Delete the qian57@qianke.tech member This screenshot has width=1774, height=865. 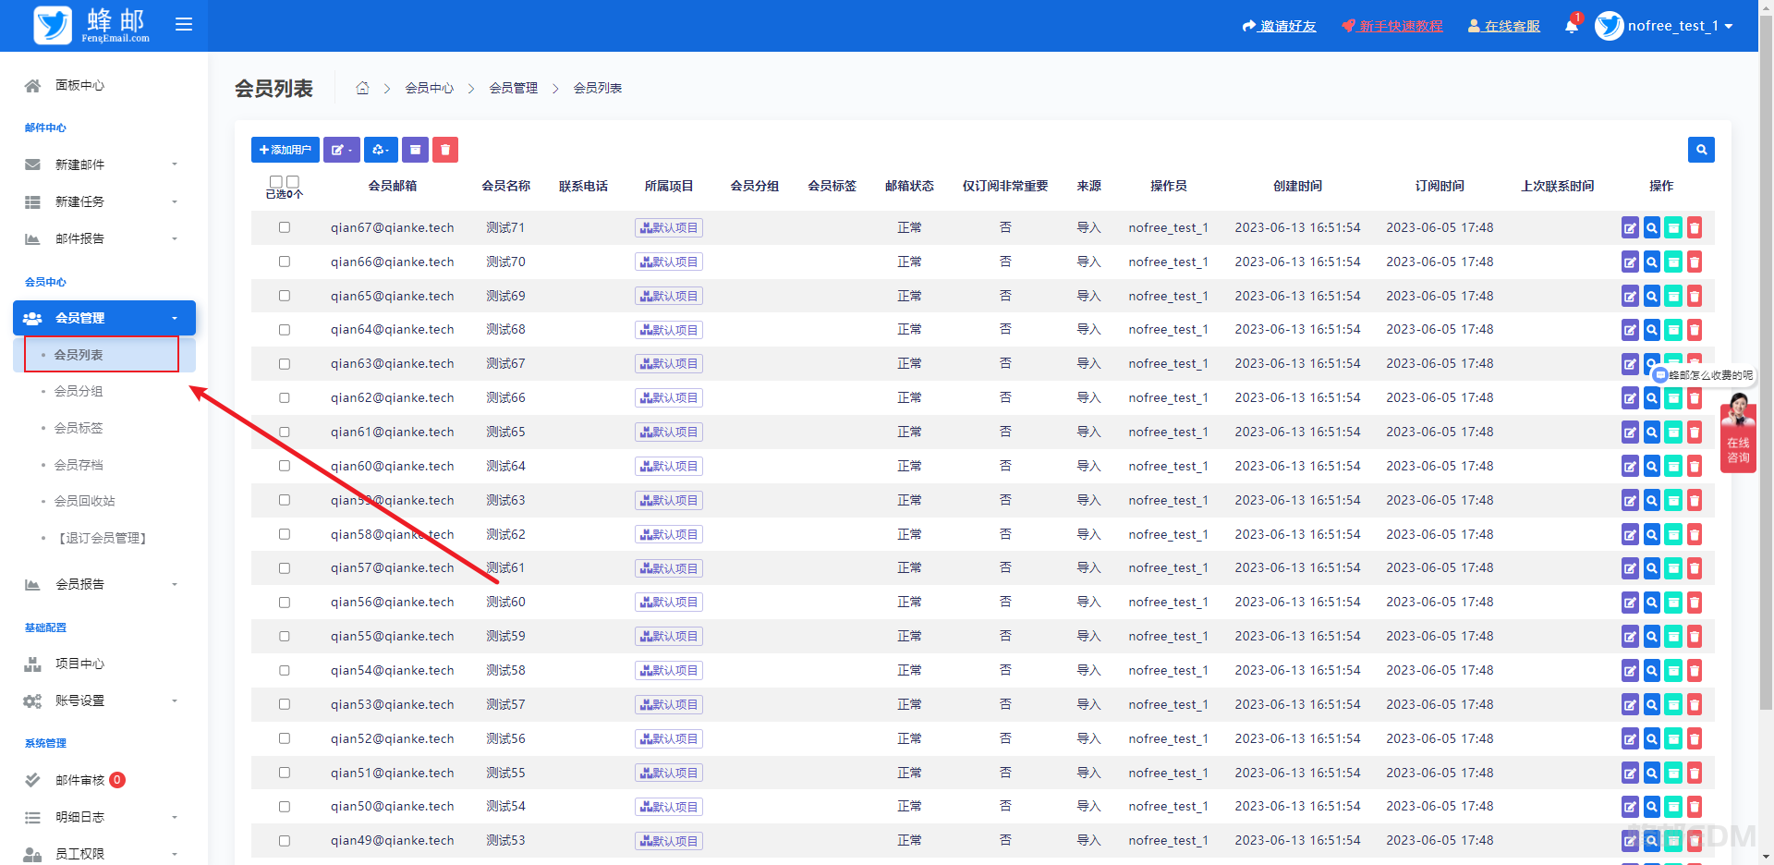1695,568
